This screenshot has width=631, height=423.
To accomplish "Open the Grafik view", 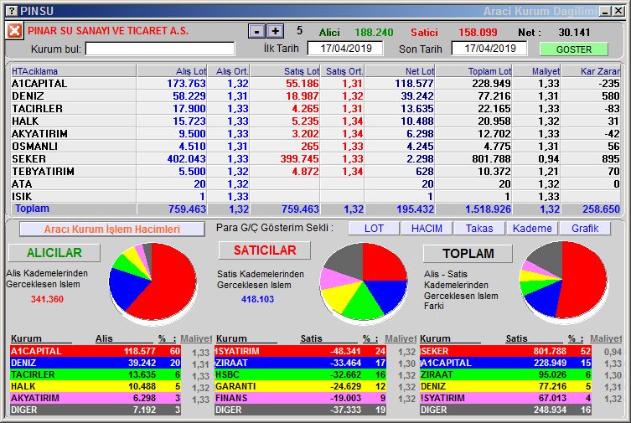I will click(585, 229).
